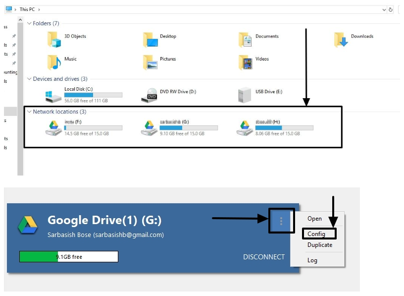
Task: Open the Downloads folder icon
Action: click(x=341, y=40)
